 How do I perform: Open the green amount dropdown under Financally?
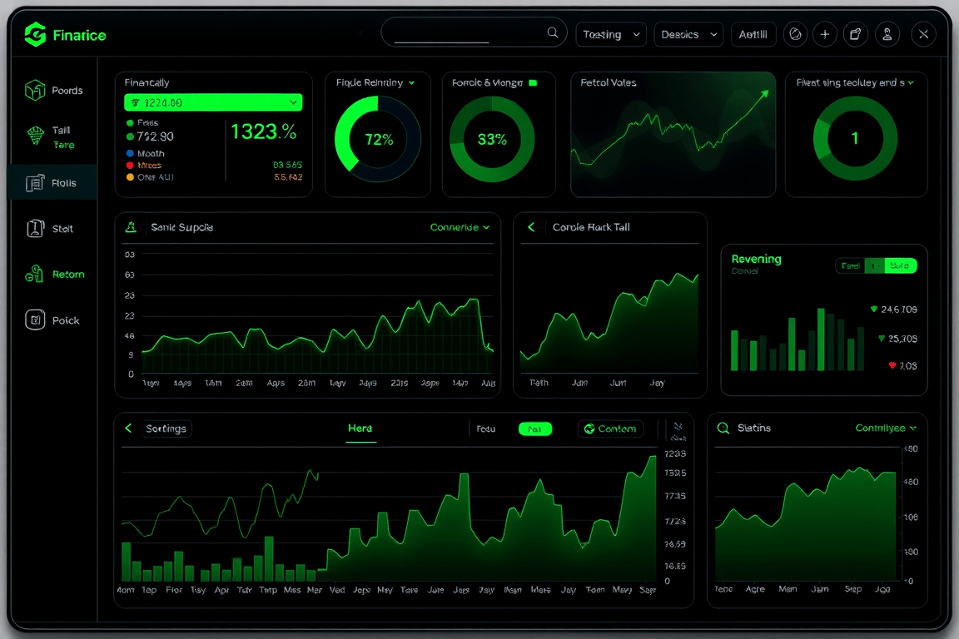pos(213,101)
